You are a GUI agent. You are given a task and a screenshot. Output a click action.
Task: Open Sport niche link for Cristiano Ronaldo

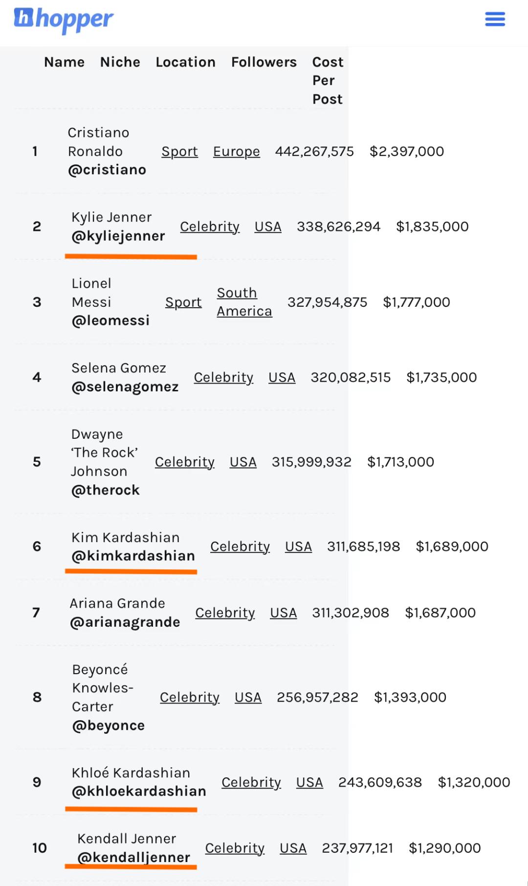tap(179, 152)
